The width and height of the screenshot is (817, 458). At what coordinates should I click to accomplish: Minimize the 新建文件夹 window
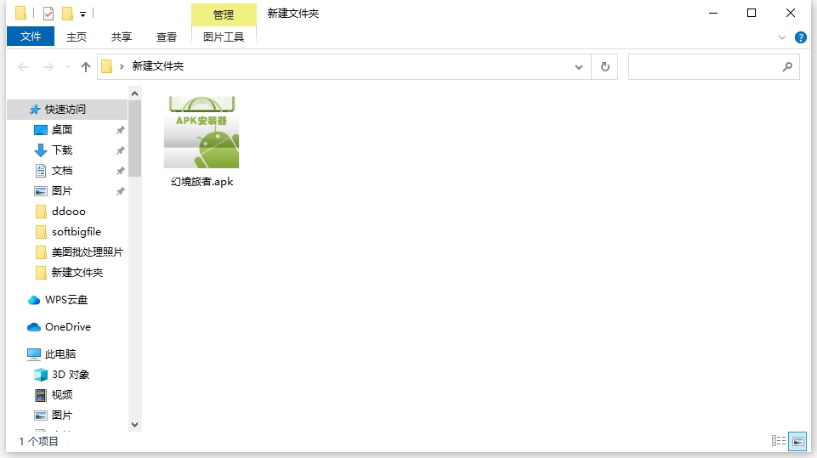point(713,13)
